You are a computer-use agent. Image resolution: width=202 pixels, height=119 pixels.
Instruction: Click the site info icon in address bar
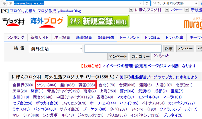coord(10,3)
